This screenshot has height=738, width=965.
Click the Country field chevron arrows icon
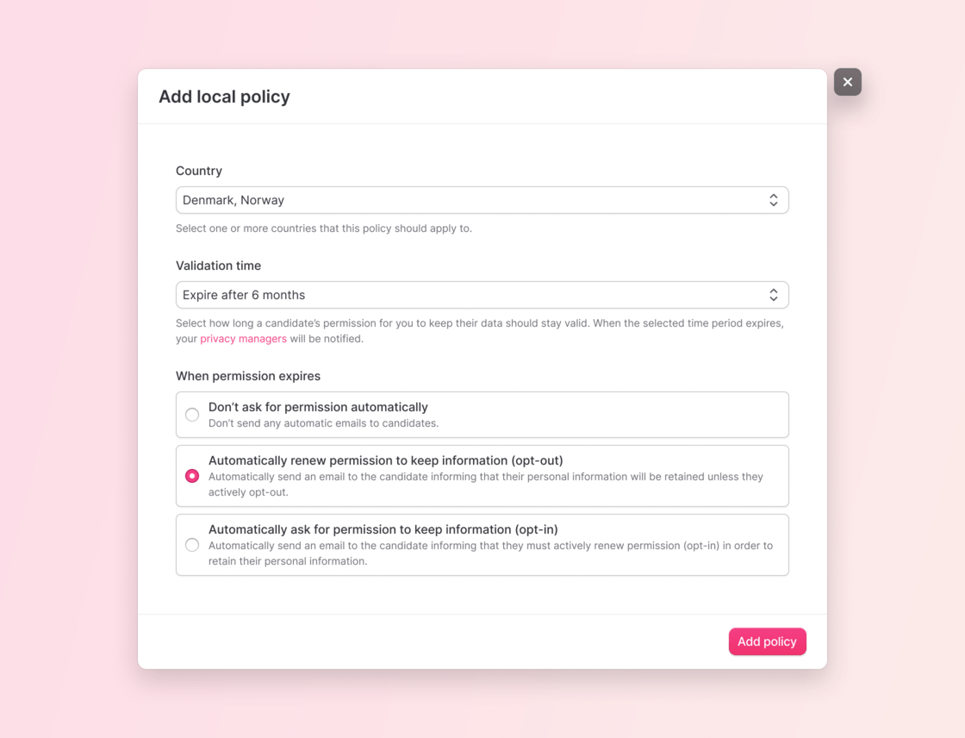774,200
